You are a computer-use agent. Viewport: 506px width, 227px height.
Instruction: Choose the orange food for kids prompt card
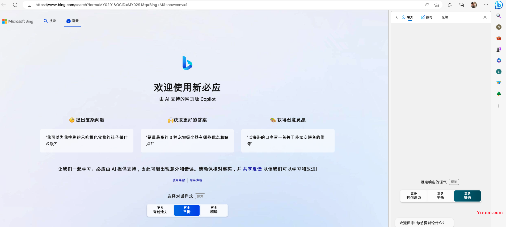click(87, 141)
